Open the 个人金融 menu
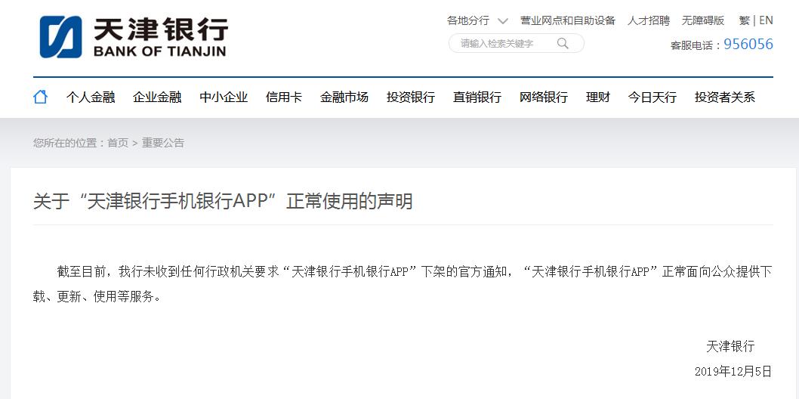The image size is (799, 399). coord(91,97)
